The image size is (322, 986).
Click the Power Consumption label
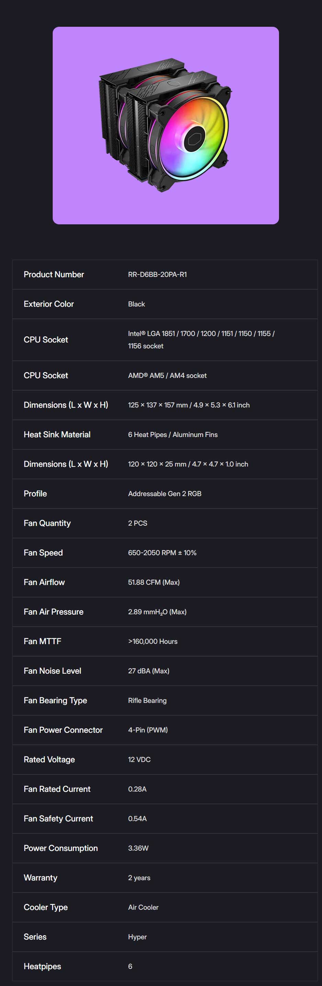pos(60,848)
